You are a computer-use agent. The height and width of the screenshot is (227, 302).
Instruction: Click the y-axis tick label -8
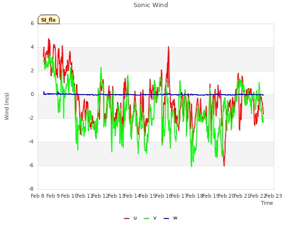31,189
